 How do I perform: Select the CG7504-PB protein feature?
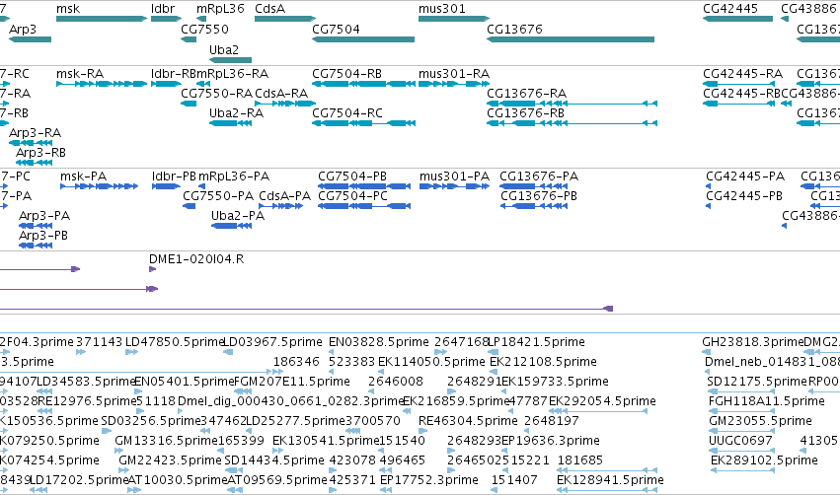[364, 186]
